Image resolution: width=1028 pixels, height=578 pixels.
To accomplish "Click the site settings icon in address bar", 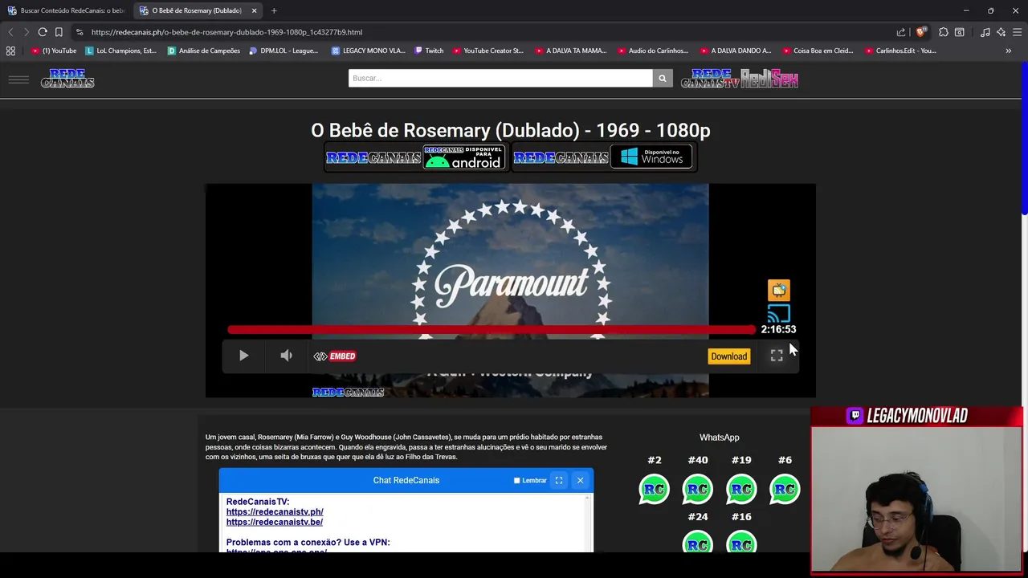I will (x=80, y=32).
